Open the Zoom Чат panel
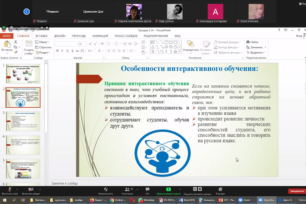This screenshot has width=306, height=204. pyautogui.click(x=147, y=190)
